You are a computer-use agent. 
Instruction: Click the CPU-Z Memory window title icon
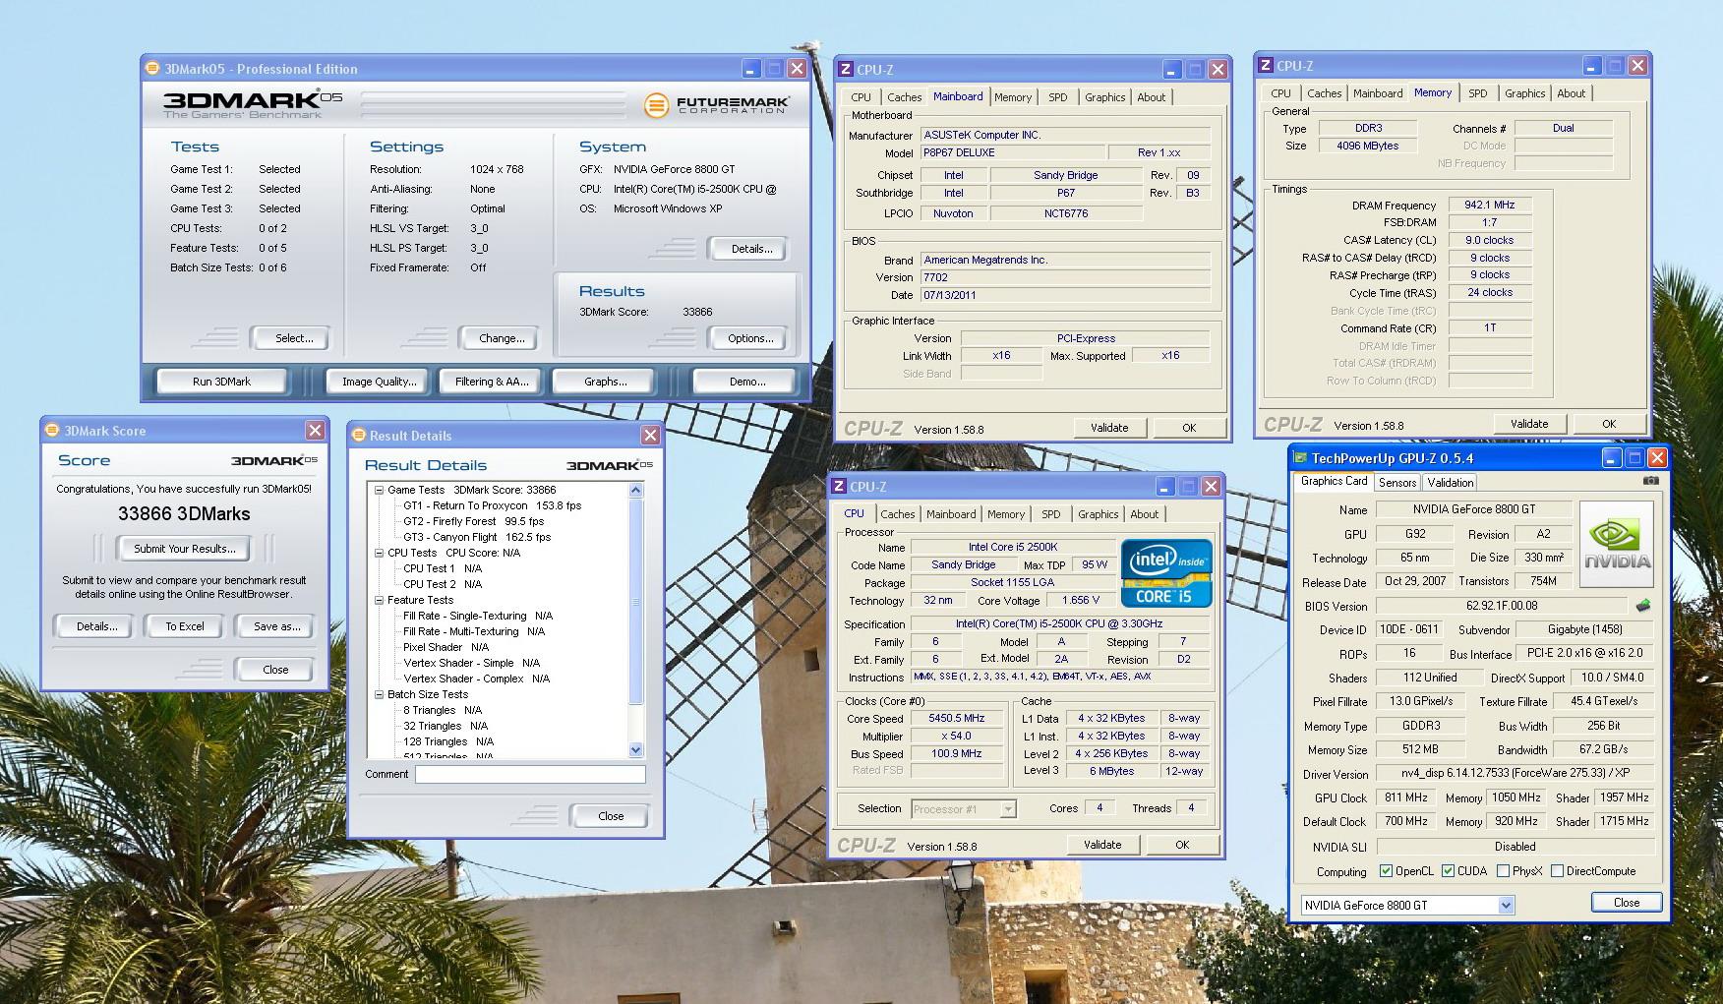[x=1266, y=65]
